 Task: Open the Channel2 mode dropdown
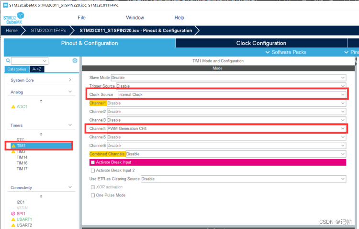(x=226, y=112)
